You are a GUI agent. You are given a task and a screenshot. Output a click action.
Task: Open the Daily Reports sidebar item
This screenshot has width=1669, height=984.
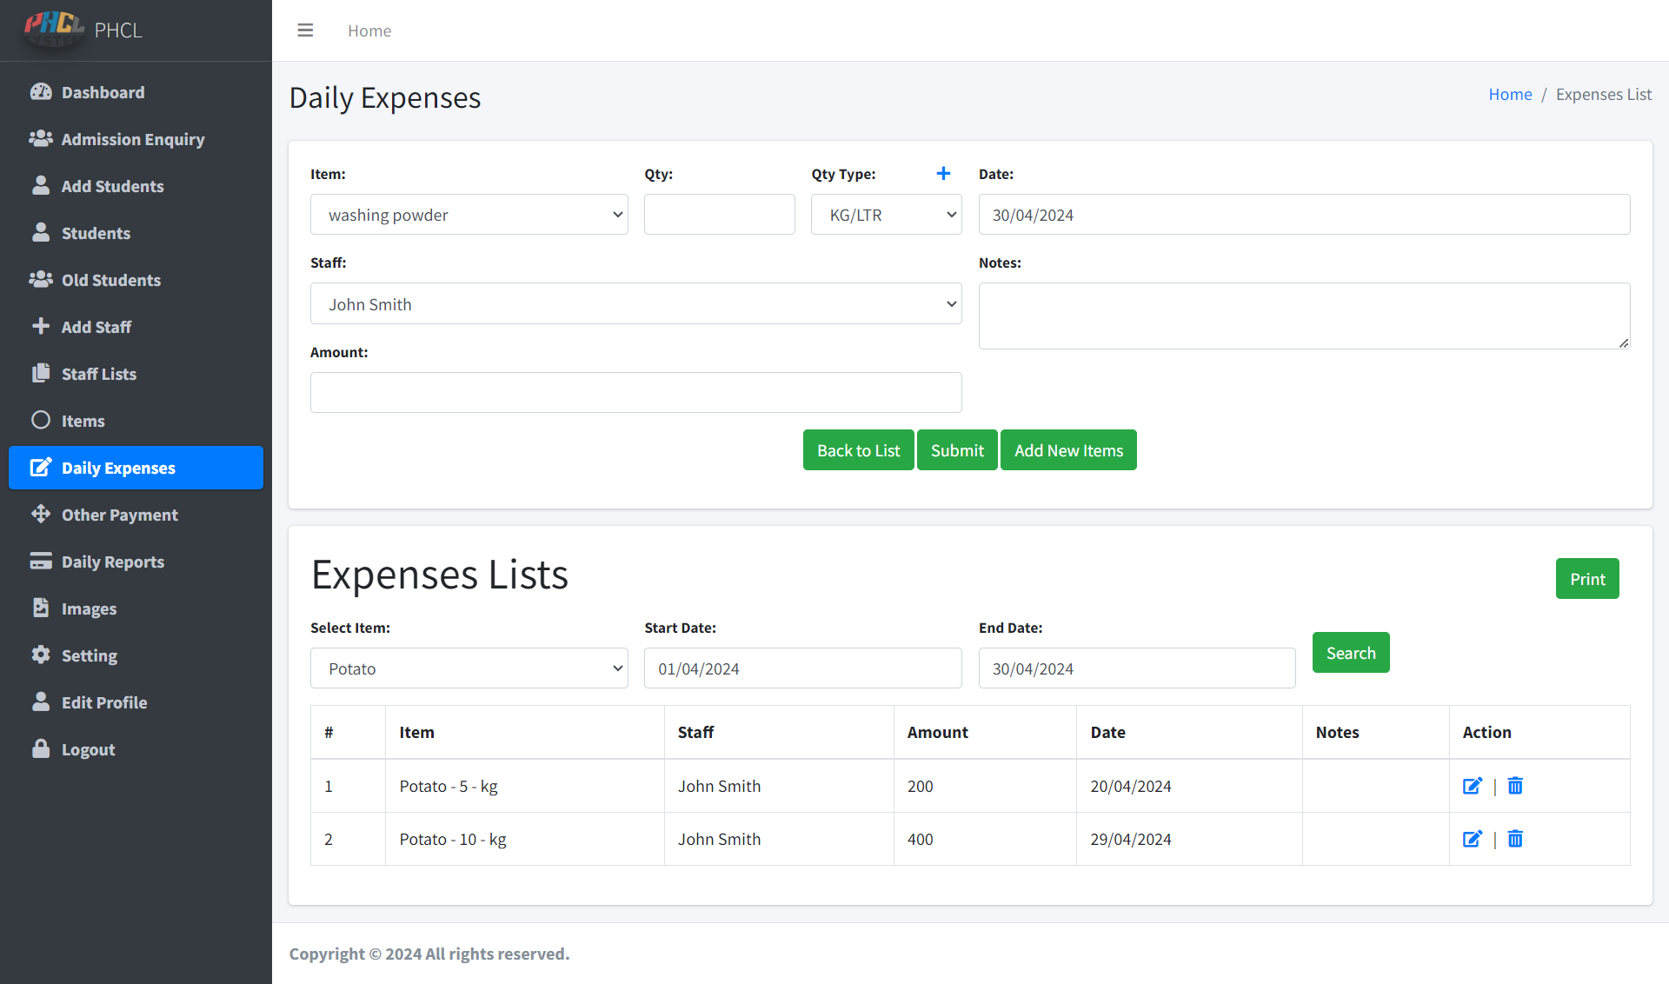coord(112,562)
